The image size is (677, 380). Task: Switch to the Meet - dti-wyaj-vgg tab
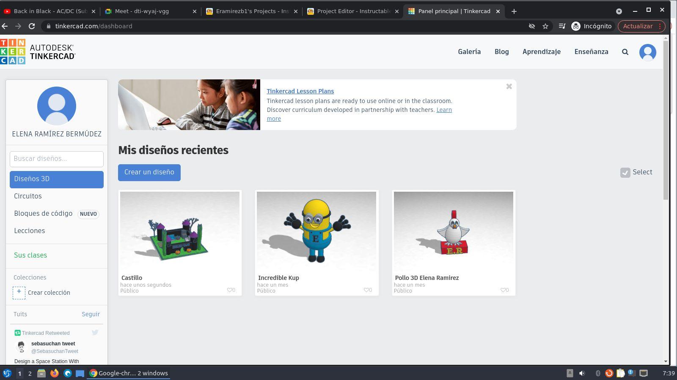point(151,11)
